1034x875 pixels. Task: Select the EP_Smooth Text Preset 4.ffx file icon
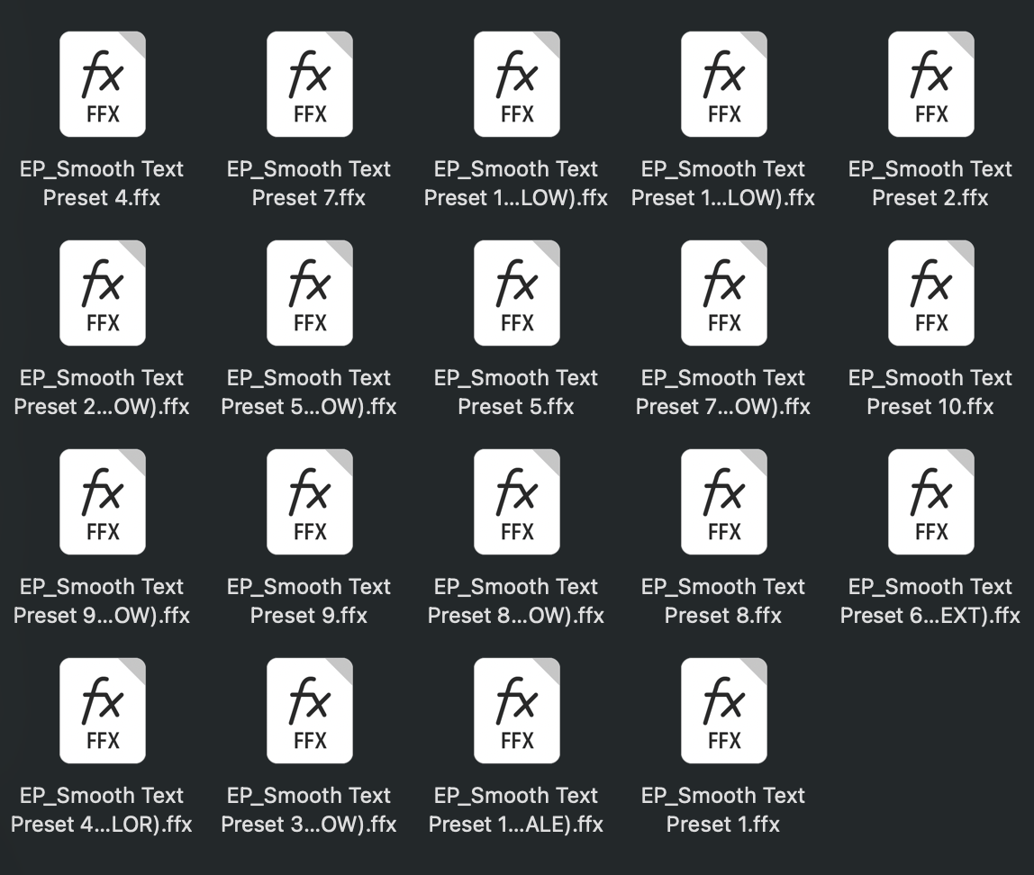click(103, 85)
